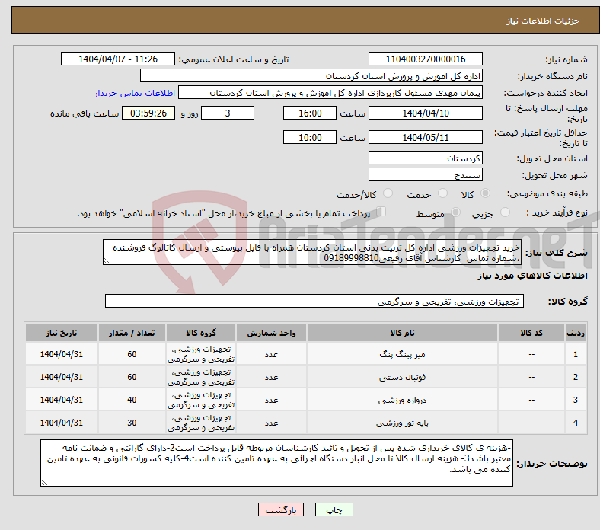600x530 pixels.
Task: Click the remaining days field showing 3
Action: [228, 113]
